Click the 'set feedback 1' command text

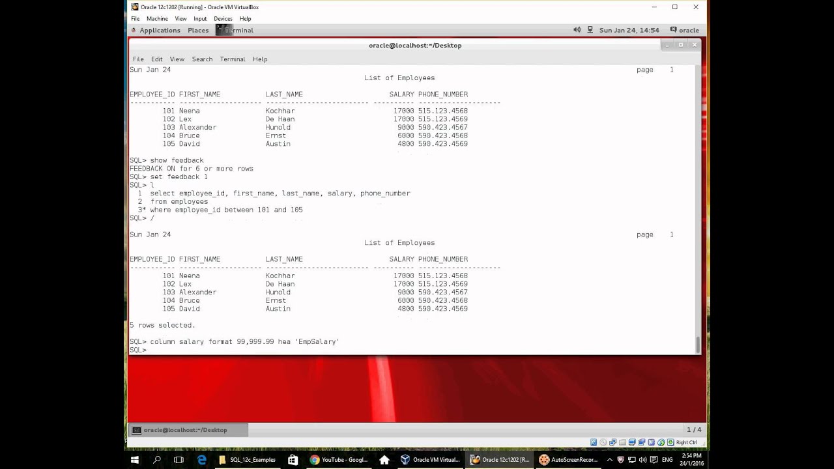coord(179,177)
